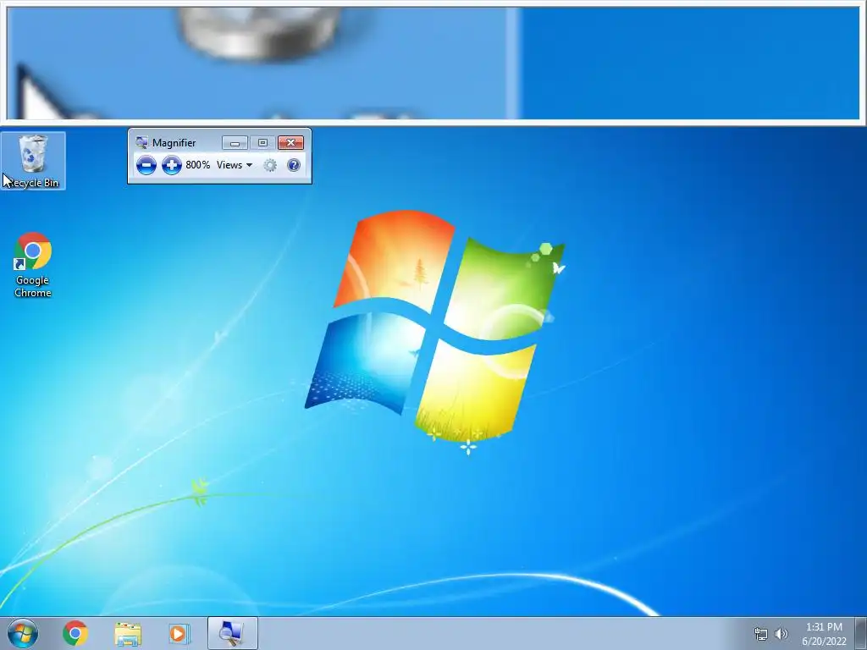
Task: Open Windows Media Player from taskbar
Action: pyautogui.click(x=179, y=633)
